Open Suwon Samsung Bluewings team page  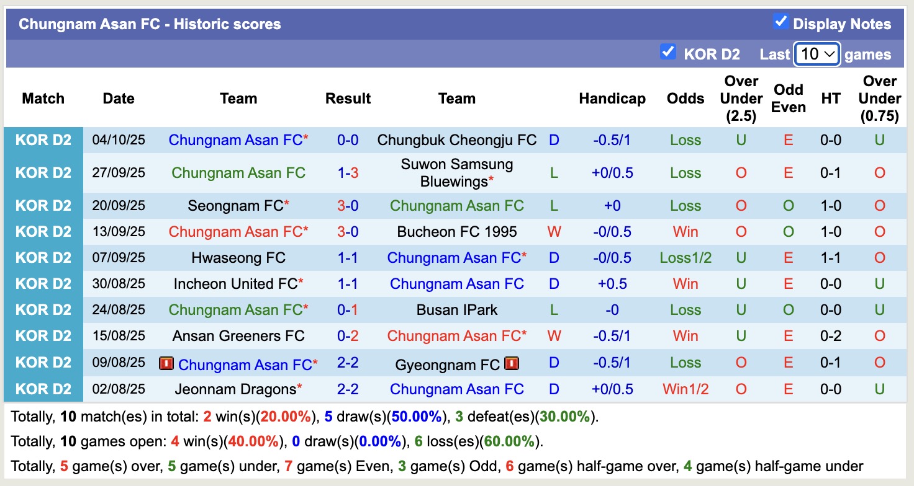pos(456,172)
